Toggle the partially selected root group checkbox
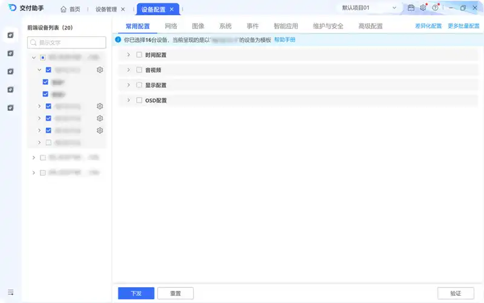The height and width of the screenshot is (303, 484). tap(43, 58)
